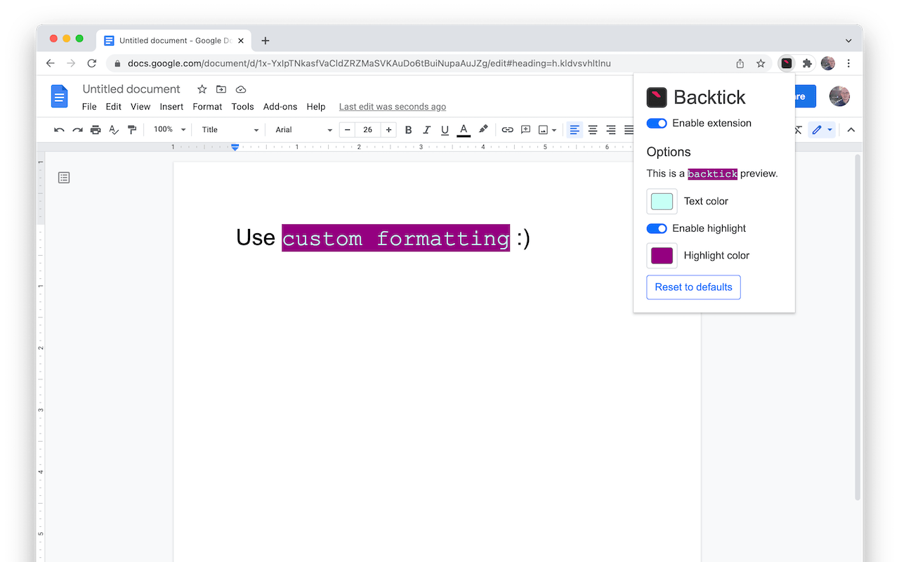Open the Chrome extensions puzzle menu
899x562 pixels.
pos(807,63)
